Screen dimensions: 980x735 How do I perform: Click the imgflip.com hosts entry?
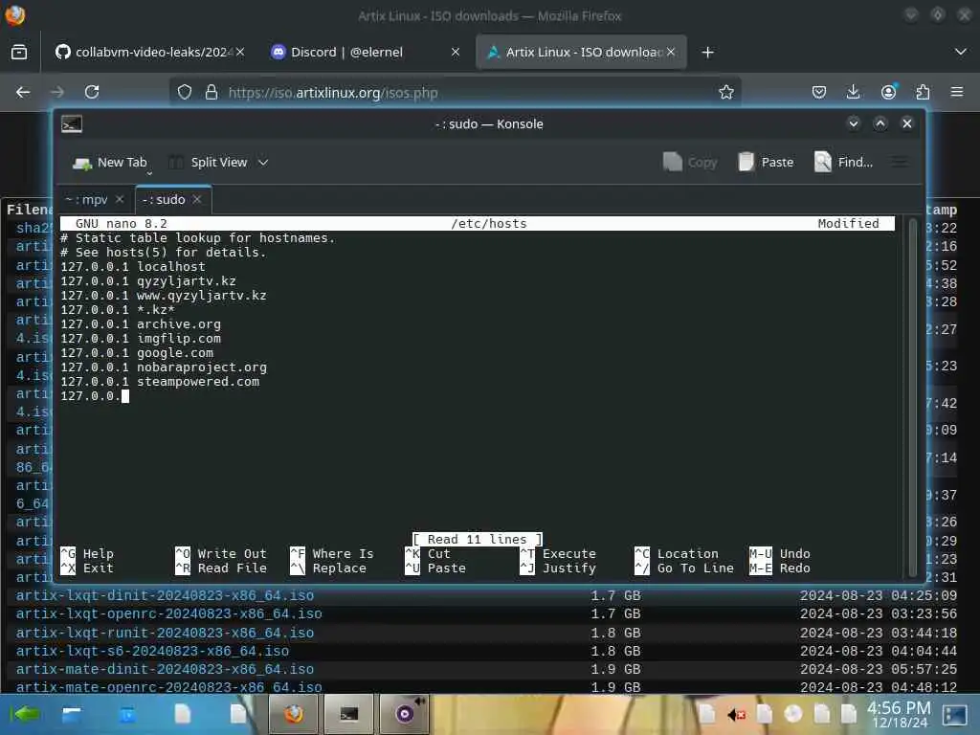[141, 339]
